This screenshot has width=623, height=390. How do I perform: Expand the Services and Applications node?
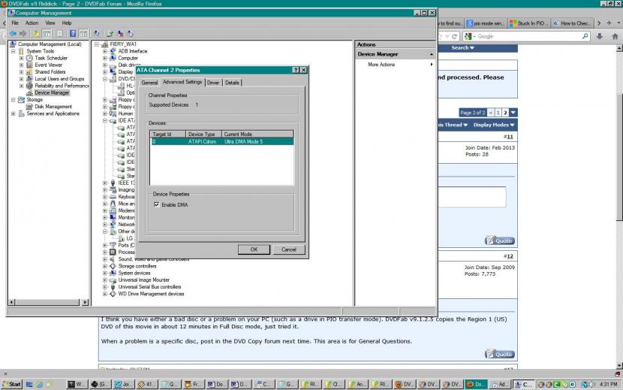[x=13, y=113]
